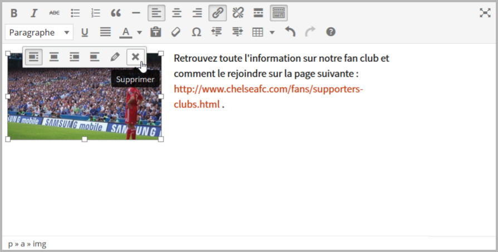Viewport: 498px width, 252px height.
Task: Clear formatting with eraser icon
Action: (x=176, y=32)
